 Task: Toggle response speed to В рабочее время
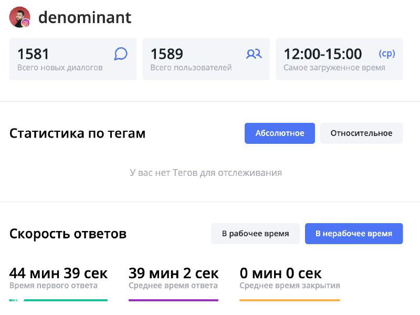(x=255, y=233)
